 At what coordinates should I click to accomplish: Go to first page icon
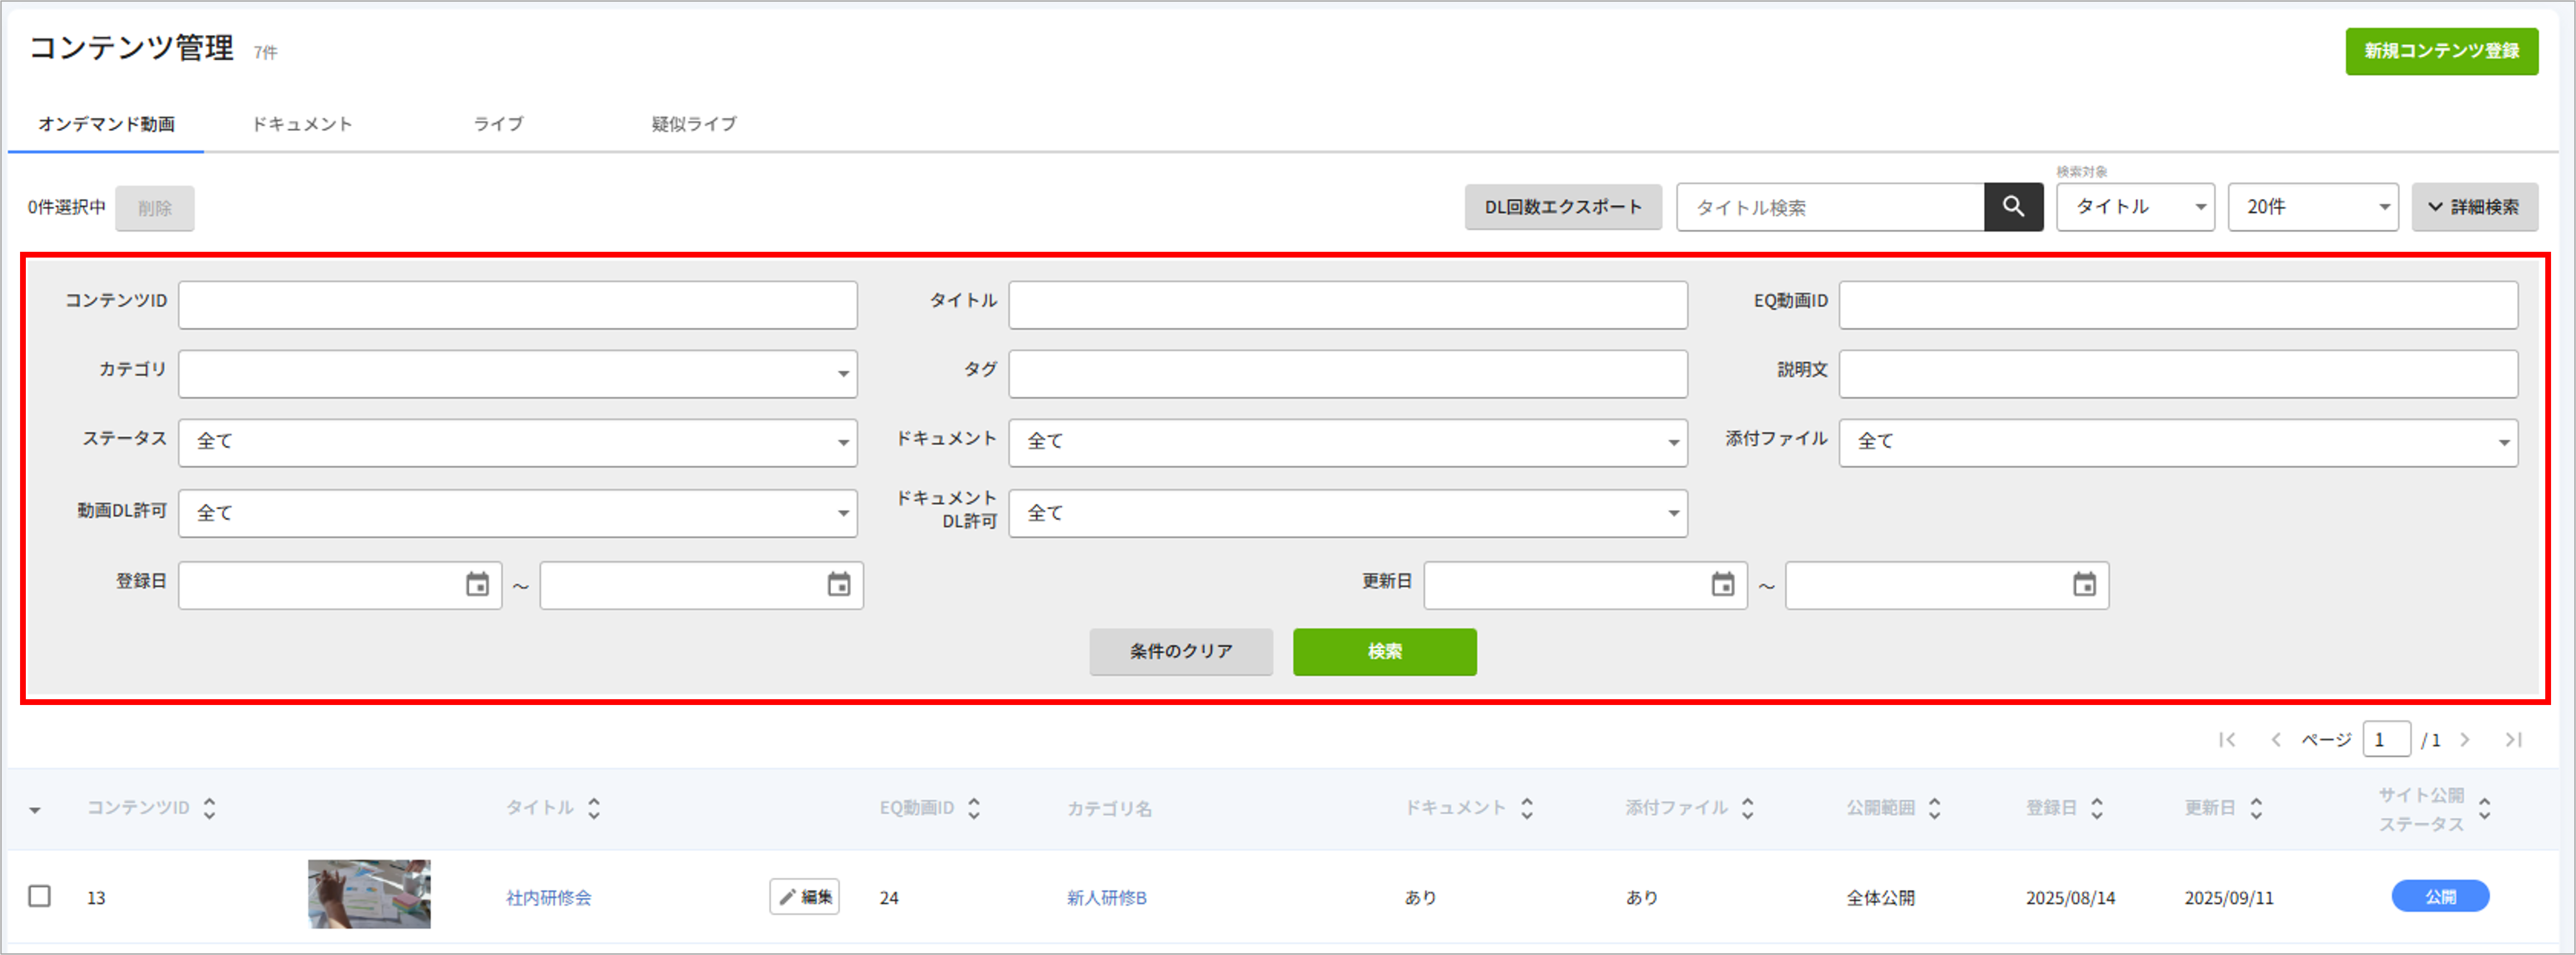pyautogui.click(x=2227, y=740)
